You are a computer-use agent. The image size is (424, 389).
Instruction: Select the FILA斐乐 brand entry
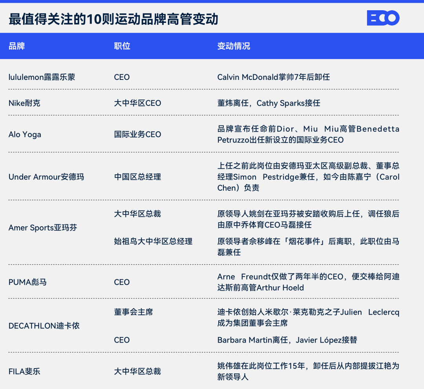pyautogui.click(x=24, y=371)
